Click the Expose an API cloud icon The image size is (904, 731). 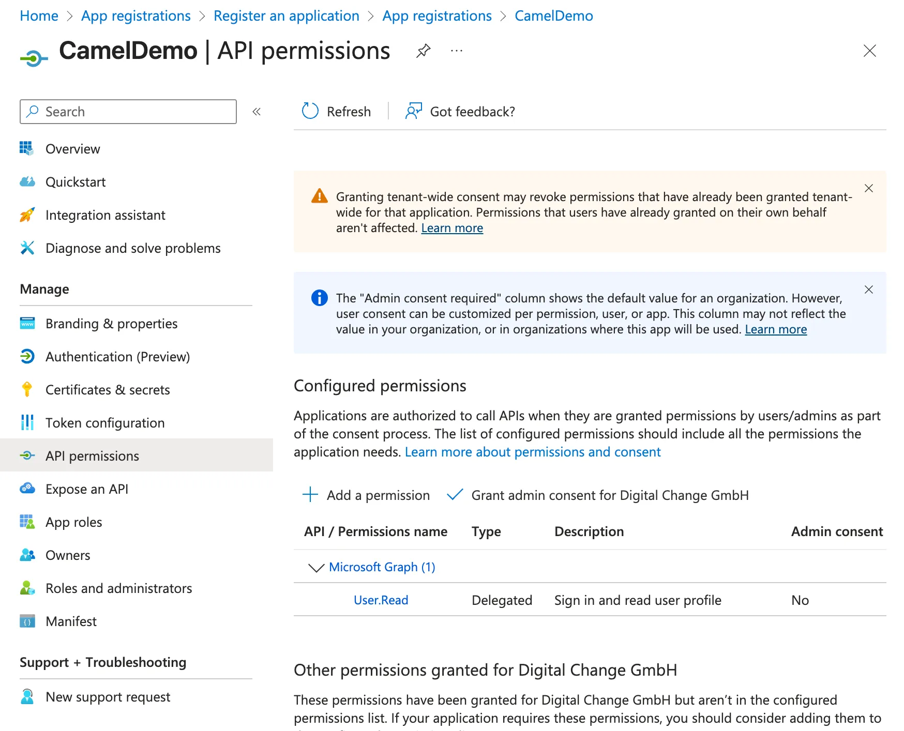[x=27, y=489]
